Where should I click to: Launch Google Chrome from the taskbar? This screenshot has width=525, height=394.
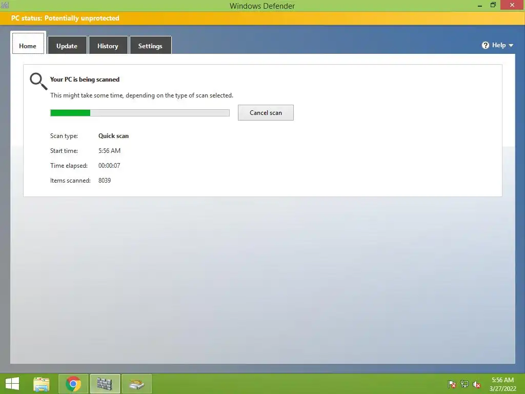(x=73, y=384)
